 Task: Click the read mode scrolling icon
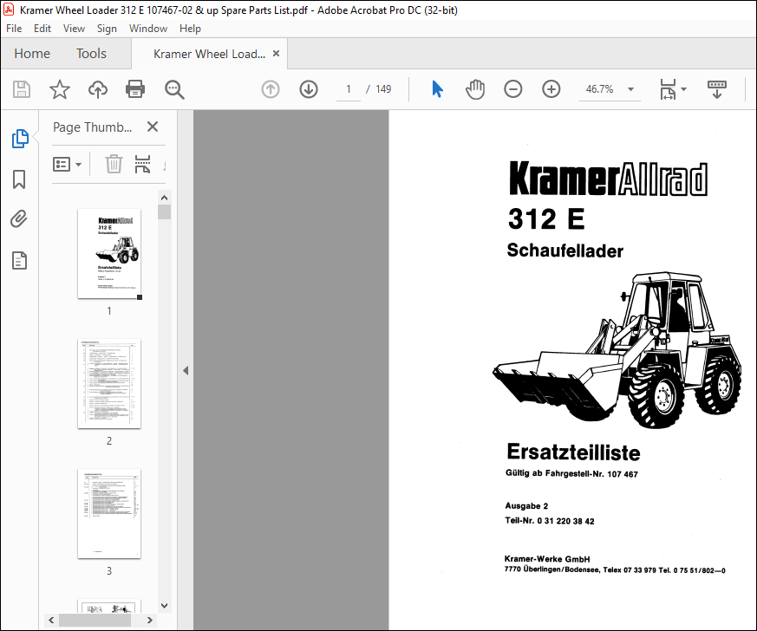click(717, 89)
